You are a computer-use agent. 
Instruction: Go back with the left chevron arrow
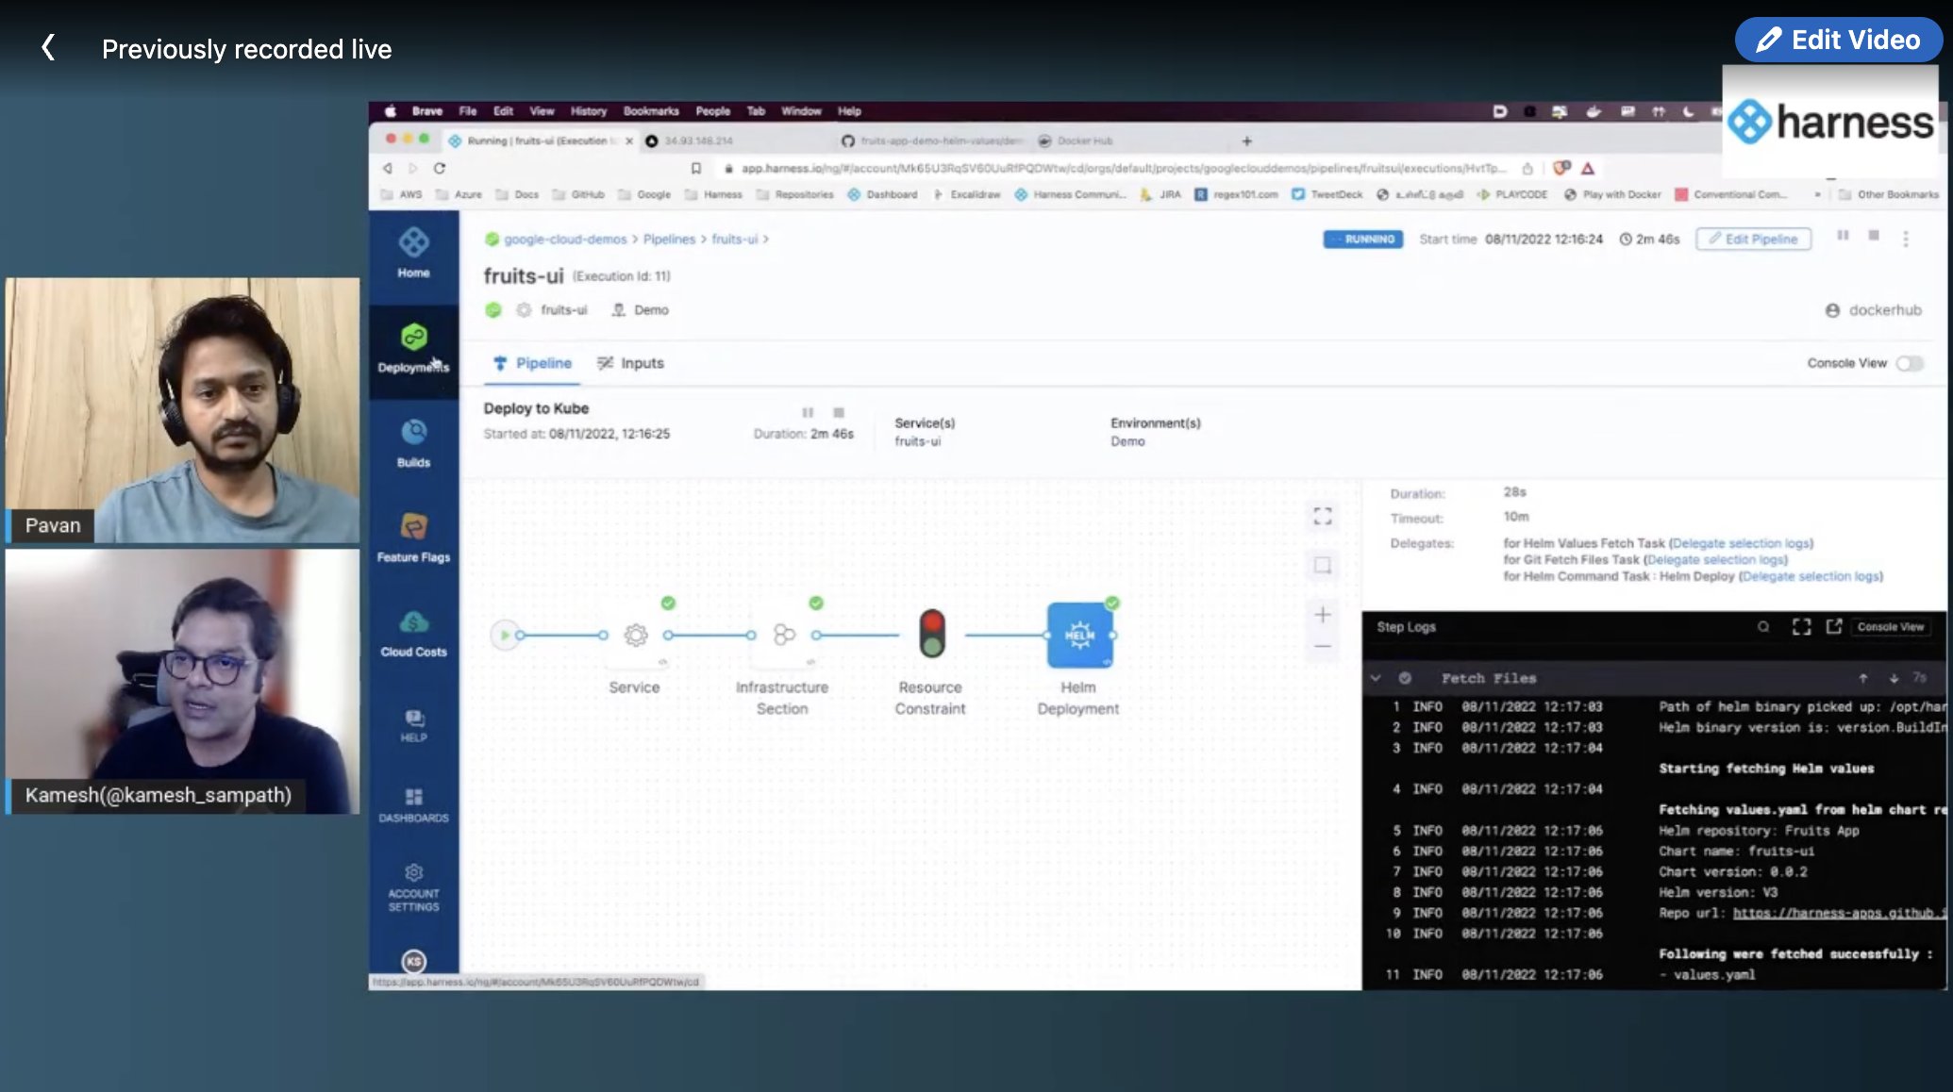coord(48,47)
